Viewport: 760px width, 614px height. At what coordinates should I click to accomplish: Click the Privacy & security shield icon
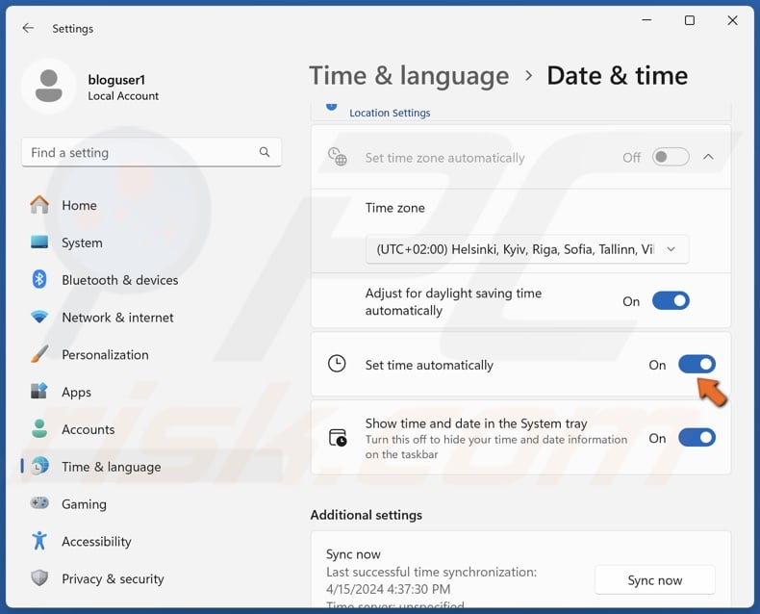pos(39,577)
